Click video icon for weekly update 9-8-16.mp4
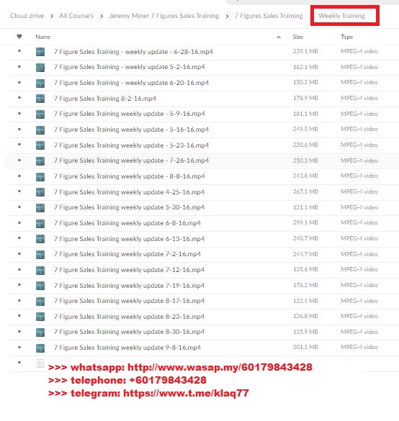399x421 pixels. (x=40, y=348)
